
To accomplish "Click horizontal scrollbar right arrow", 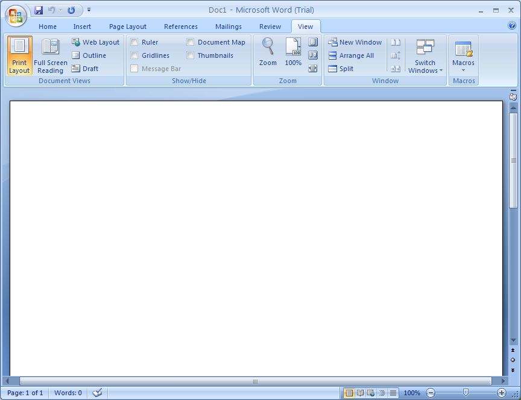I will 503,381.
